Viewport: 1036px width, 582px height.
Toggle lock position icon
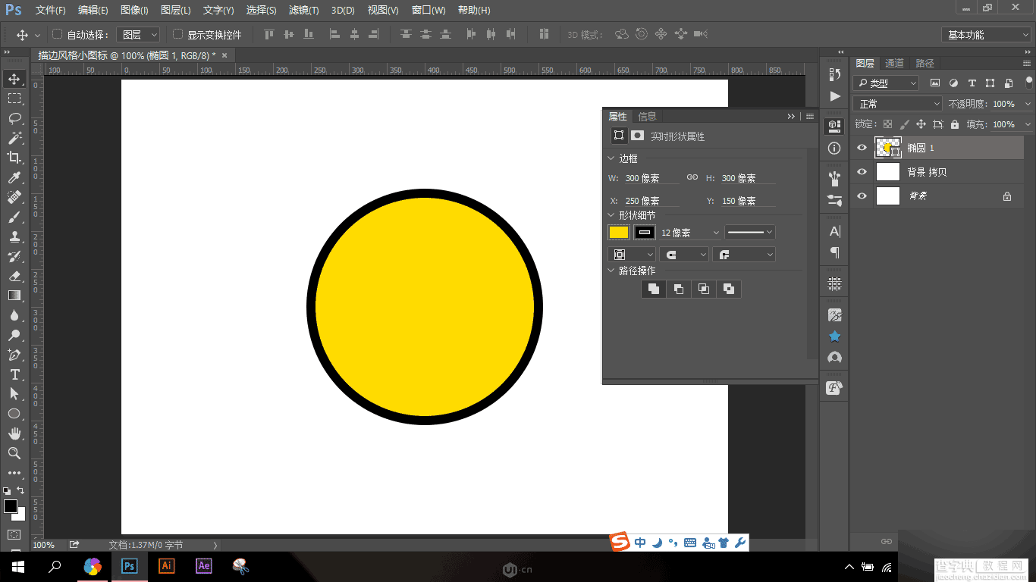(x=921, y=124)
